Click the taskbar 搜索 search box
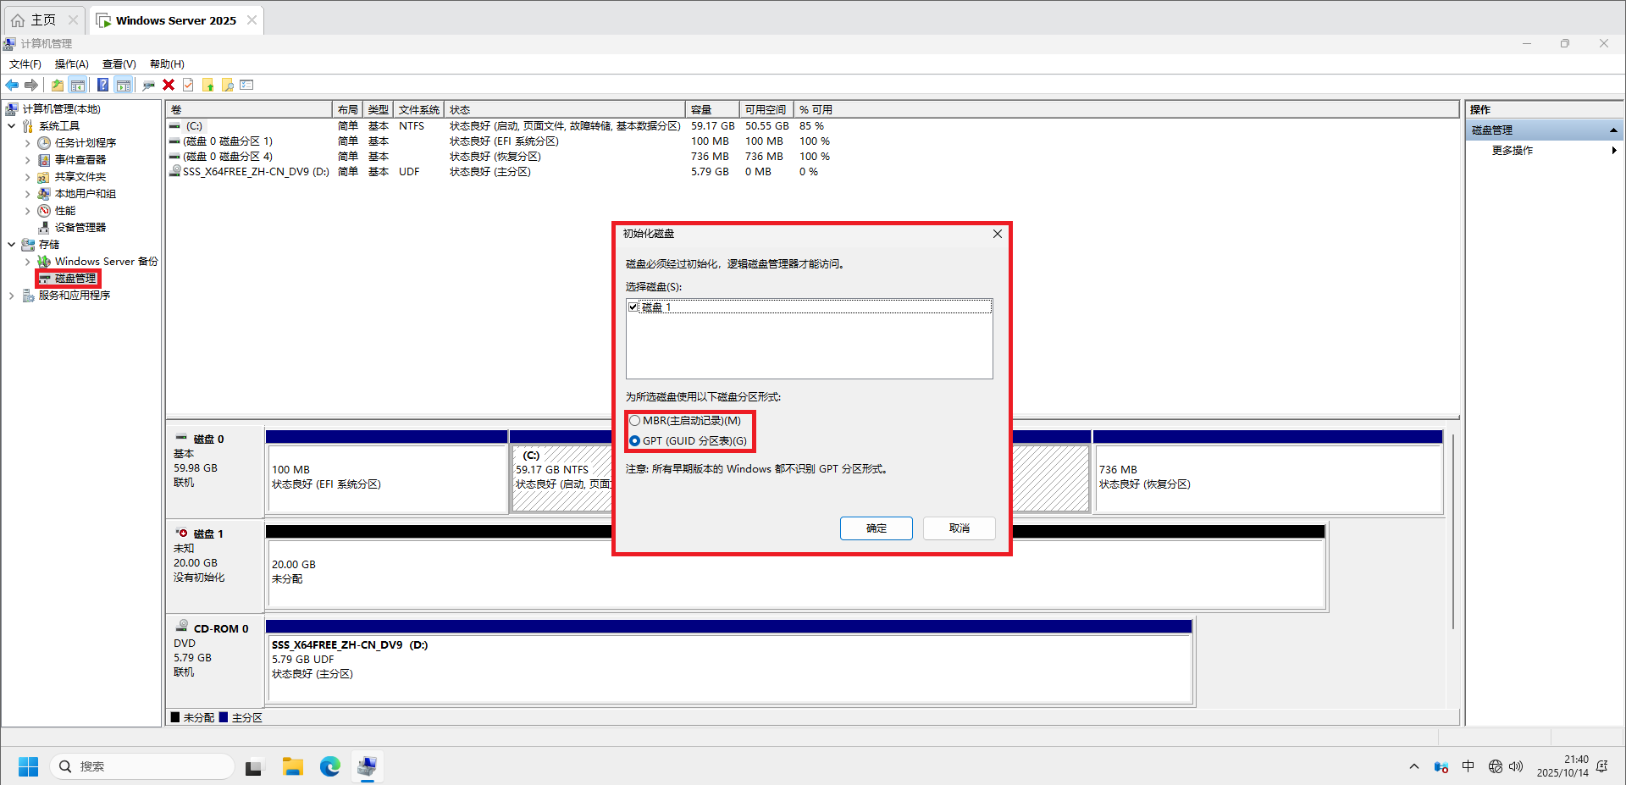1626x785 pixels. coord(142,766)
